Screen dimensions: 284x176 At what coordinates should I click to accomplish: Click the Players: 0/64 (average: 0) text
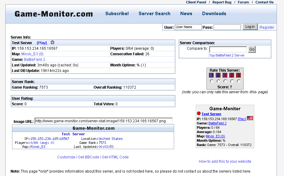132,48
